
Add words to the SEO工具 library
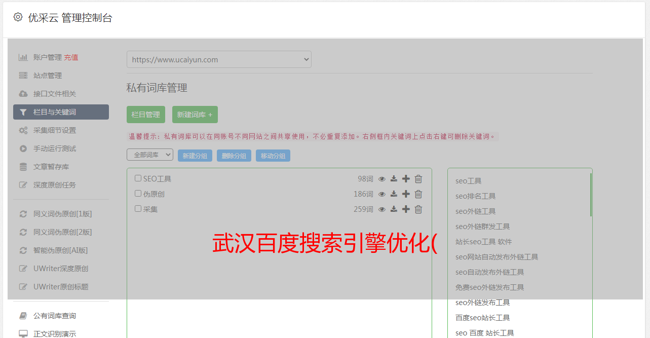(406, 179)
